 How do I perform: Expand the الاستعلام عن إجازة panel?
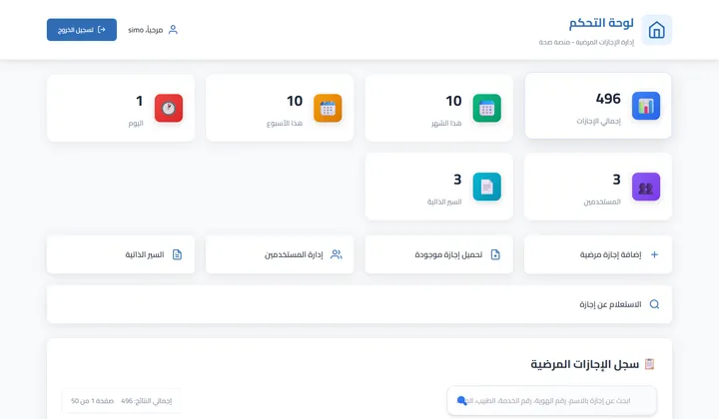359,304
